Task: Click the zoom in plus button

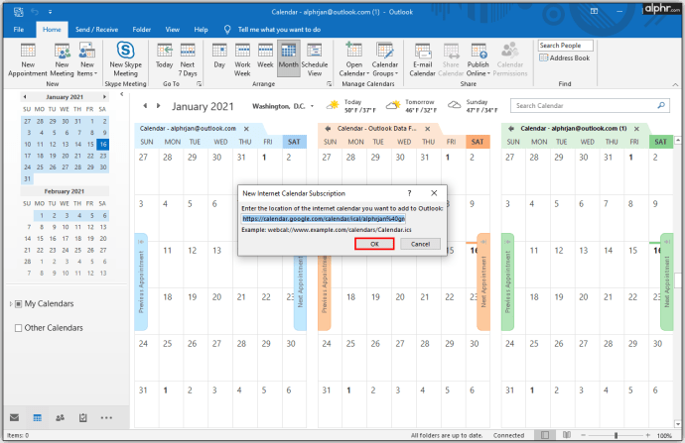Action: point(648,435)
